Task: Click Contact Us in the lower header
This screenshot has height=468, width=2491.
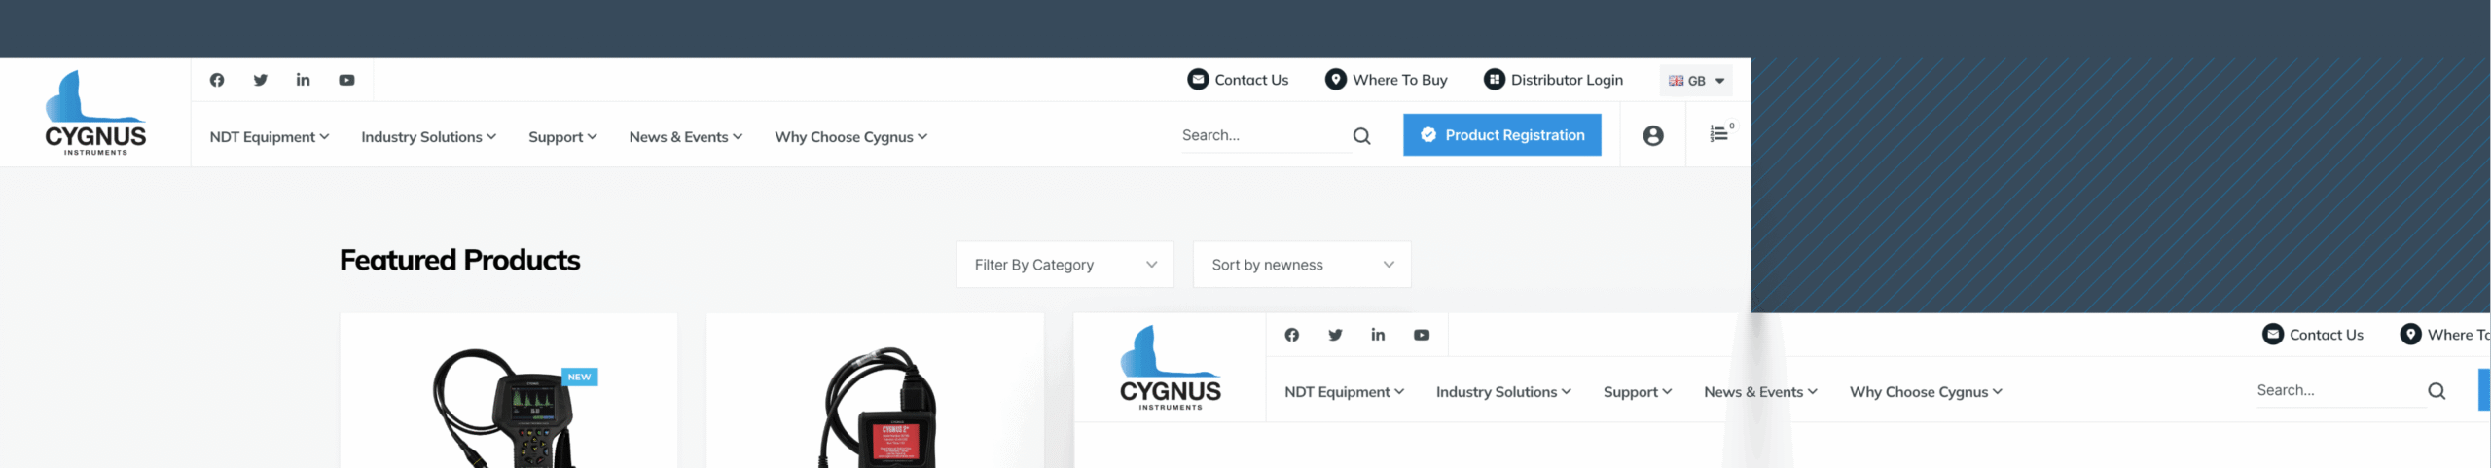Action: pyautogui.click(x=2313, y=335)
